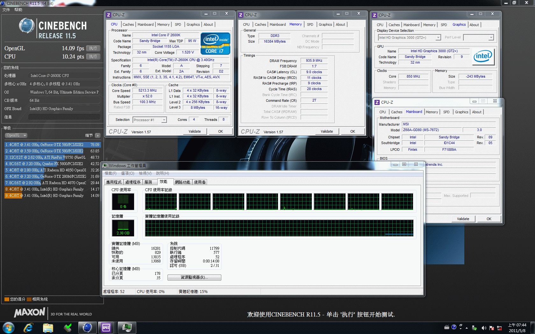Show hidden tray icons arrow
Viewport: 535px width, 334px height.
click(467, 328)
